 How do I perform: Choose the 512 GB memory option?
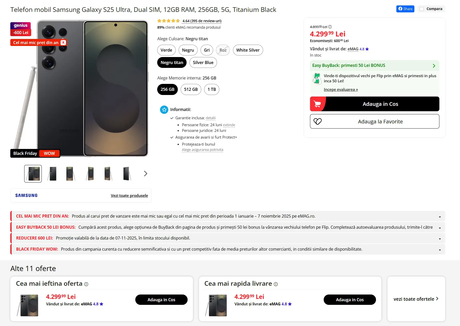(191, 89)
